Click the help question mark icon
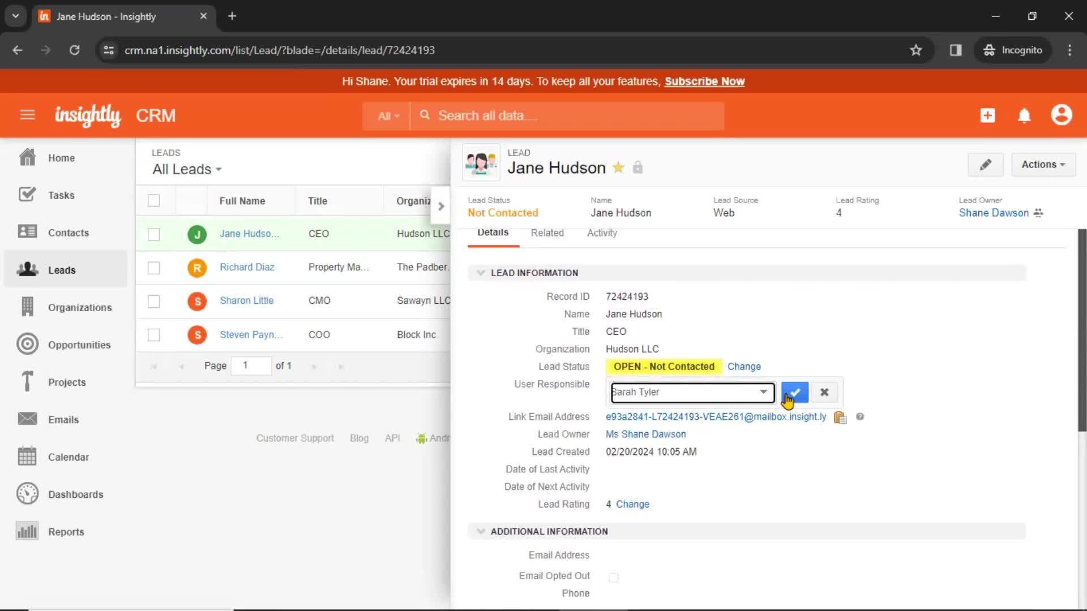Image resolution: width=1087 pixels, height=611 pixels. coord(860,417)
